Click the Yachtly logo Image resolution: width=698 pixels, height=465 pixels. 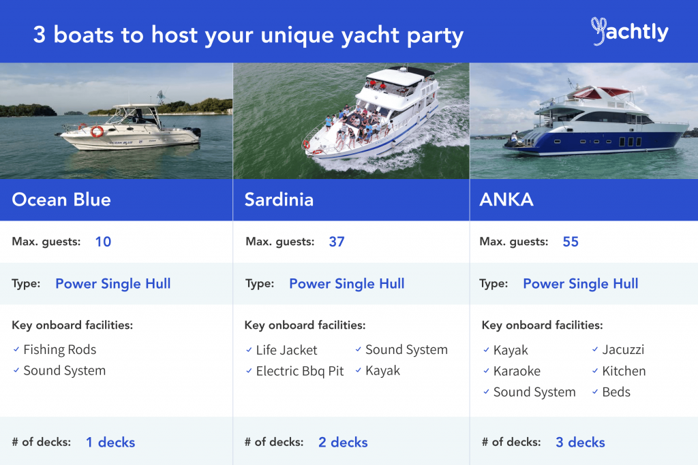[629, 31]
